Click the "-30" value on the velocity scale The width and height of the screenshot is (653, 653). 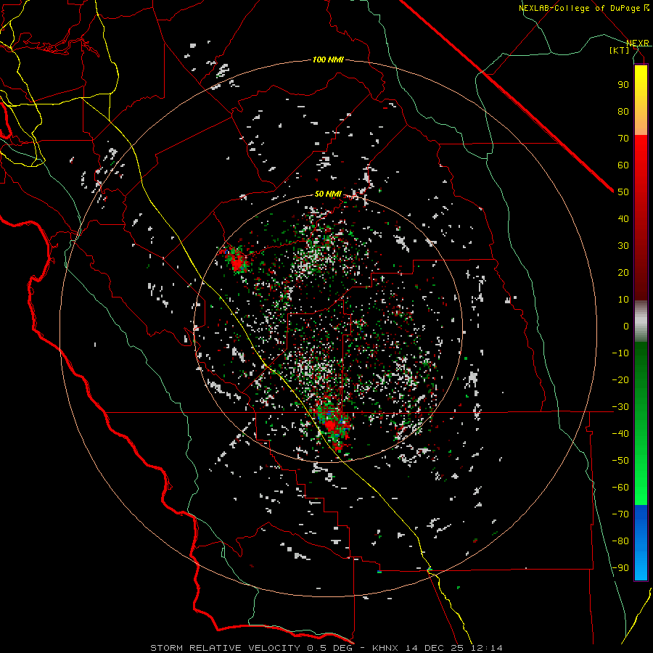pos(620,407)
